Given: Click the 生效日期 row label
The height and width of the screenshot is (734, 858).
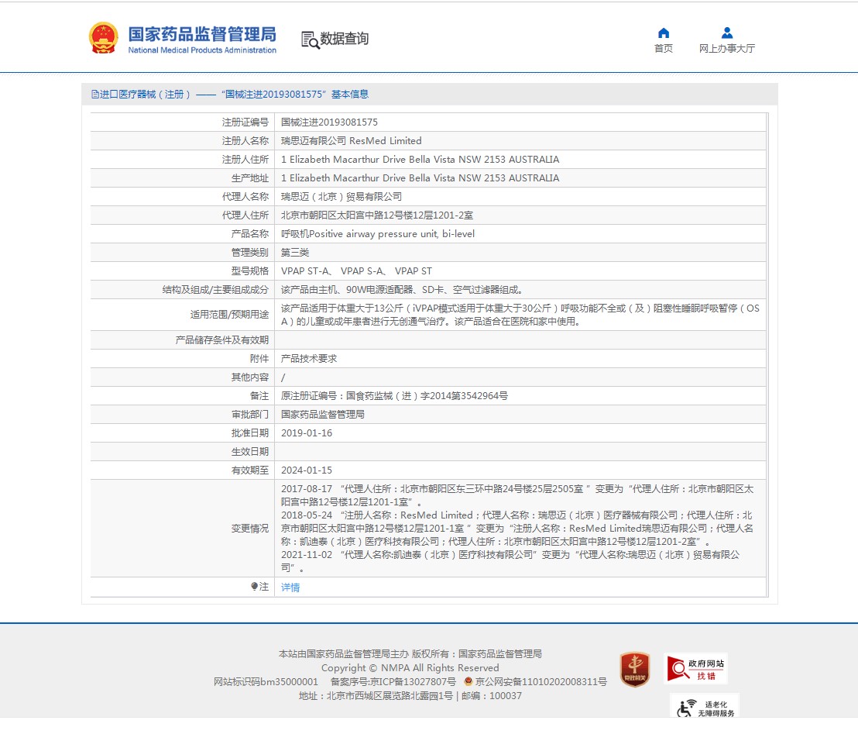Looking at the screenshot, I should tap(250, 452).
